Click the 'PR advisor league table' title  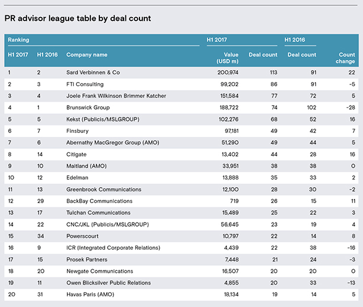pyautogui.click(x=77, y=18)
